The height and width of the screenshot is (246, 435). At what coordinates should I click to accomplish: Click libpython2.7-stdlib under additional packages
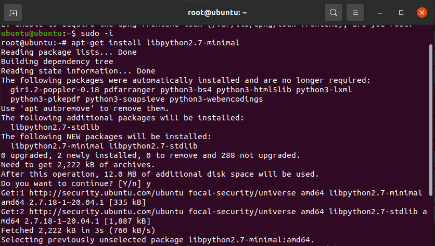pyautogui.click(x=55, y=127)
